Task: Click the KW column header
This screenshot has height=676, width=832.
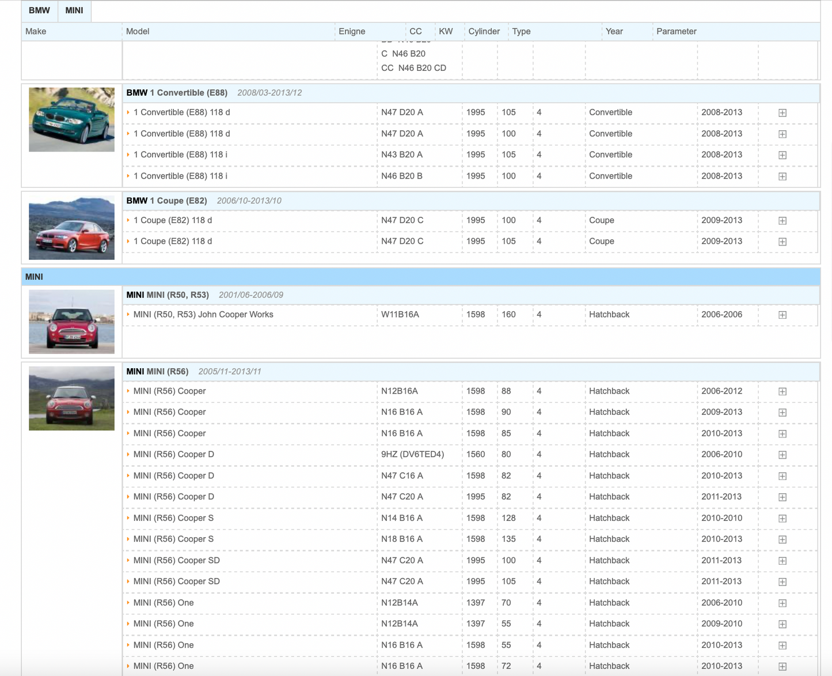Action: tap(446, 32)
